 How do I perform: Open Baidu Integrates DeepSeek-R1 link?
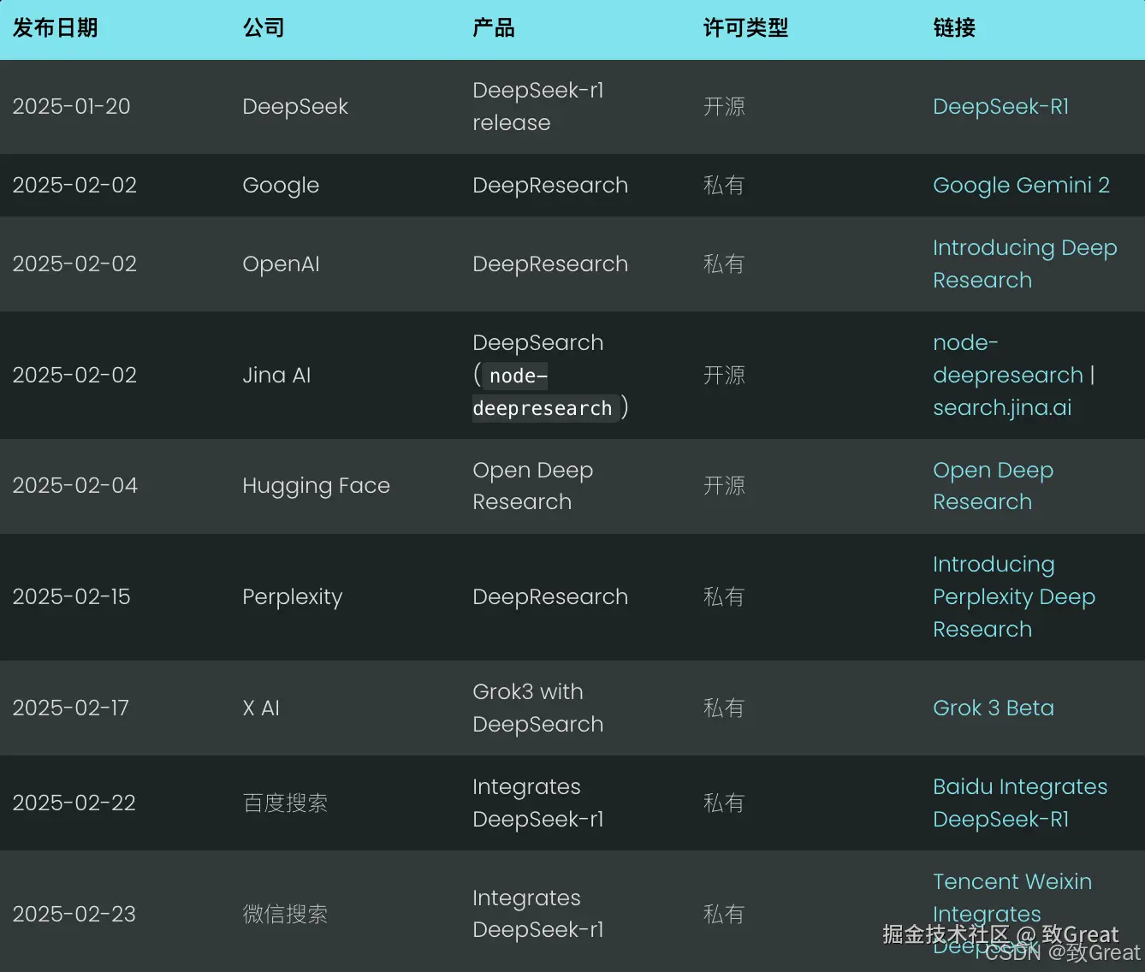1020,803
